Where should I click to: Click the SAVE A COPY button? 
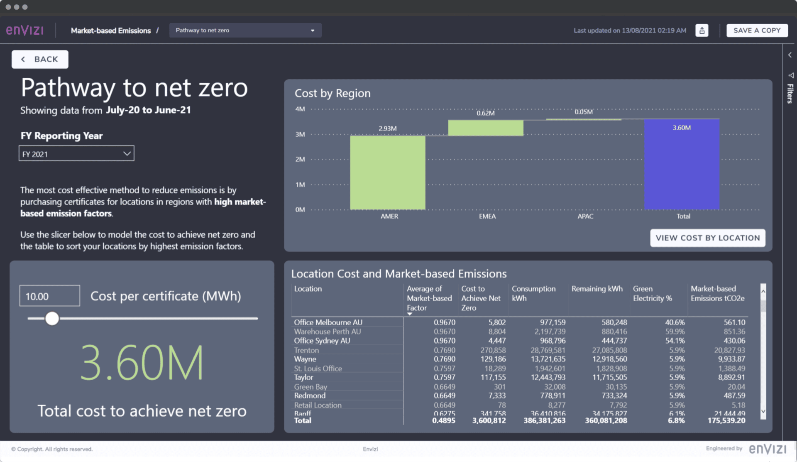757,30
